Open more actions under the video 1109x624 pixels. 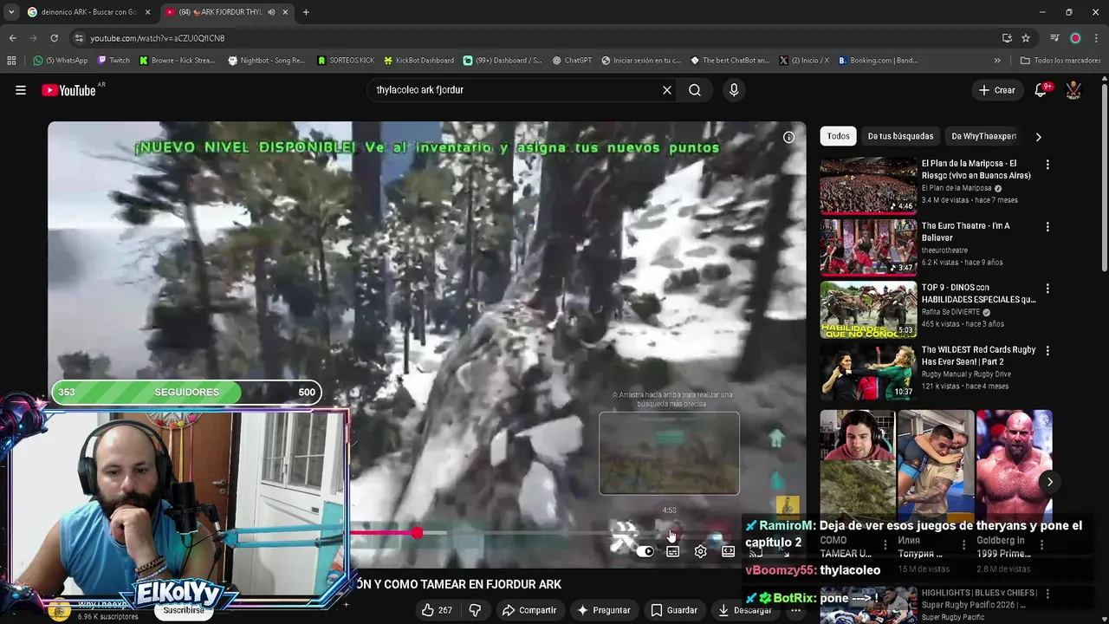click(795, 610)
